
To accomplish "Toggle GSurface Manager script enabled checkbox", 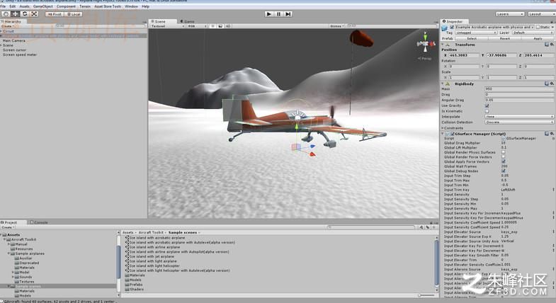I will coord(453,134).
